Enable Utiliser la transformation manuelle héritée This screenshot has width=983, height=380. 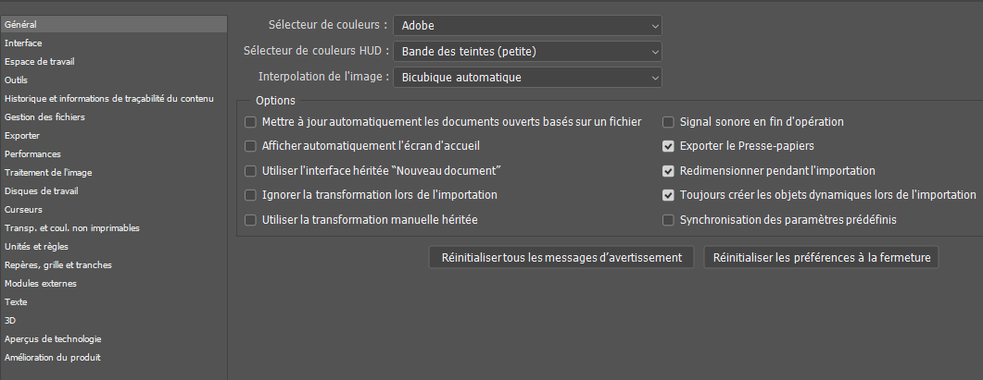click(250, 220)
